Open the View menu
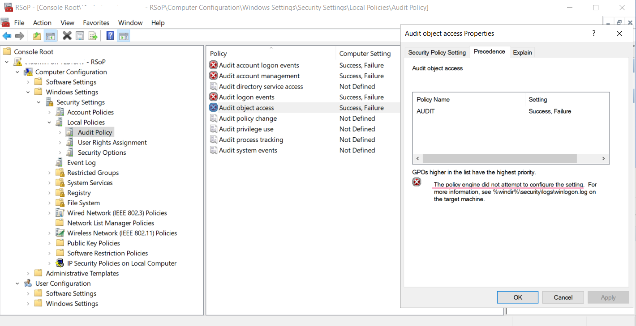The image size is (636, 326). (x=67, y=23)
